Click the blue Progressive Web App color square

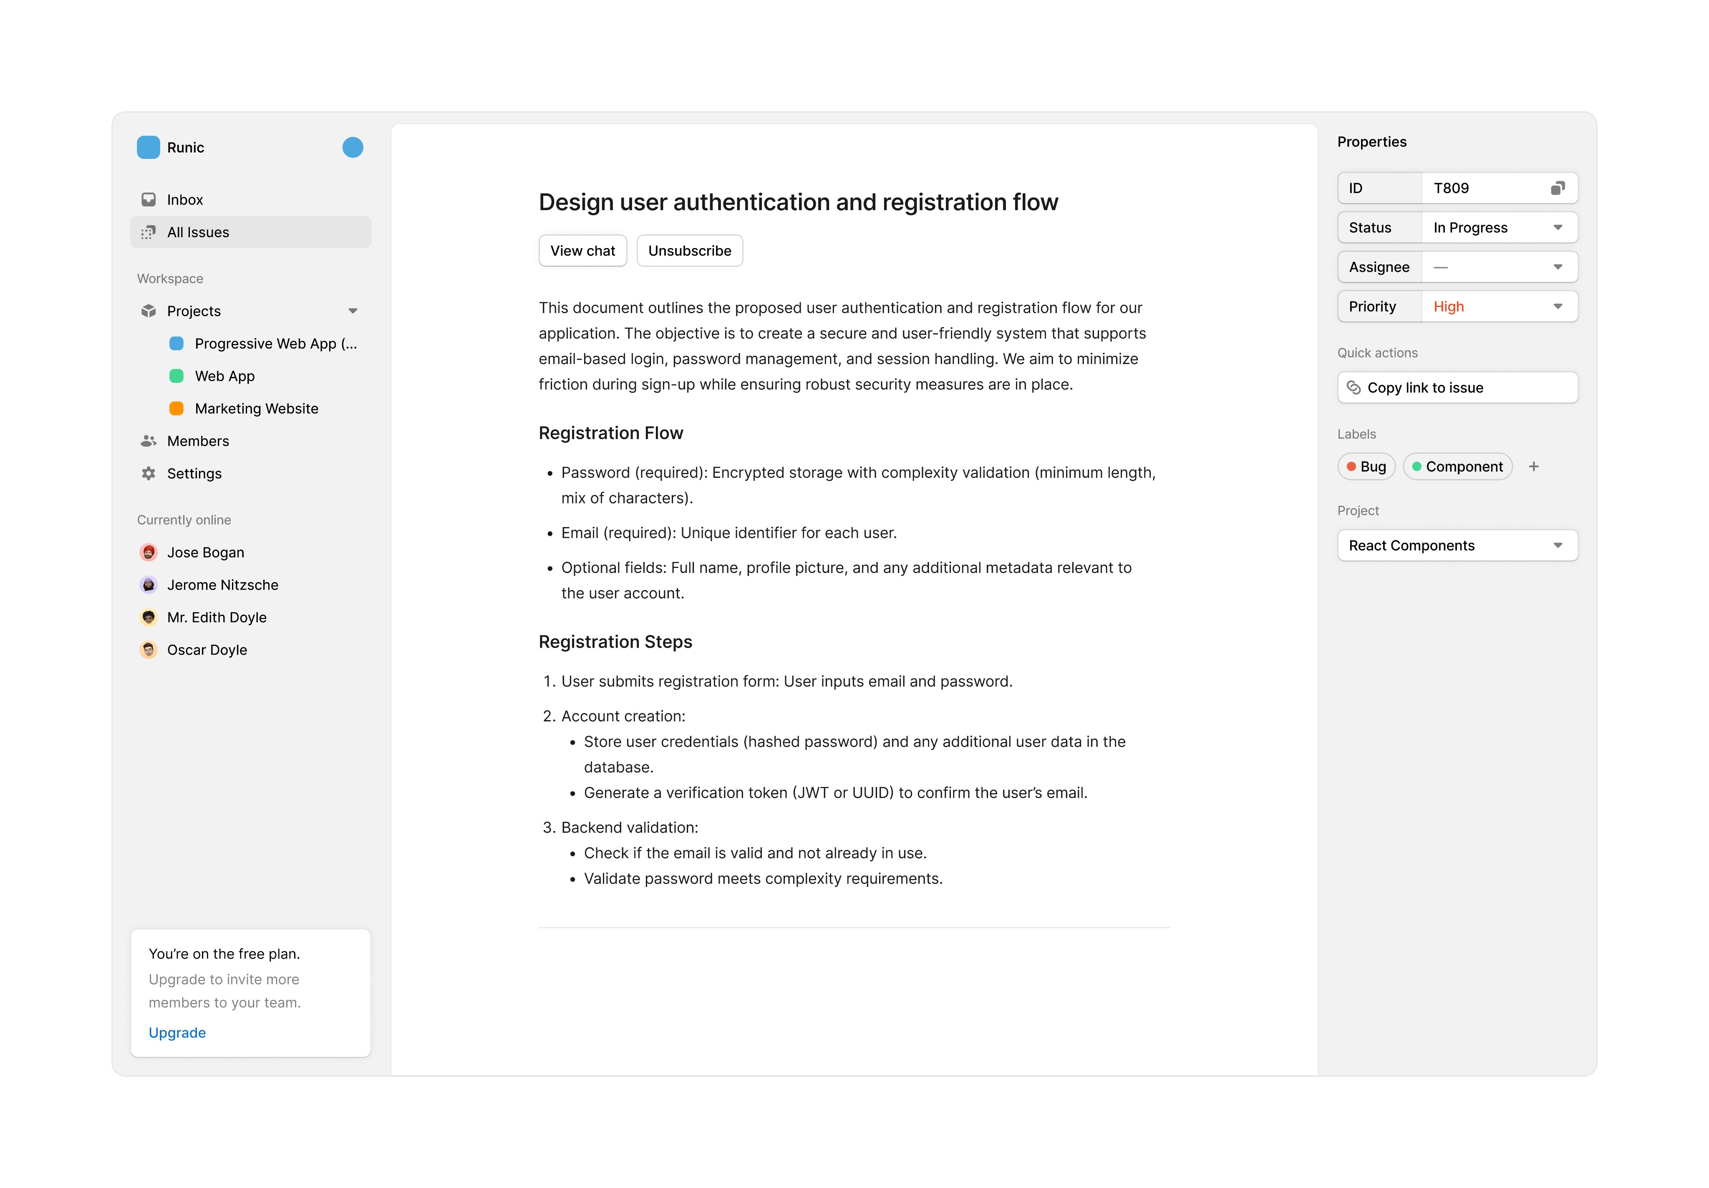(x=176, y=344)
